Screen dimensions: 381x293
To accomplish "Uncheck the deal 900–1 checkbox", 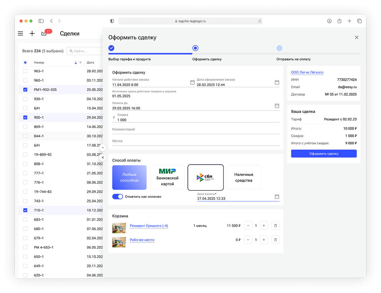I will (25, 117).
